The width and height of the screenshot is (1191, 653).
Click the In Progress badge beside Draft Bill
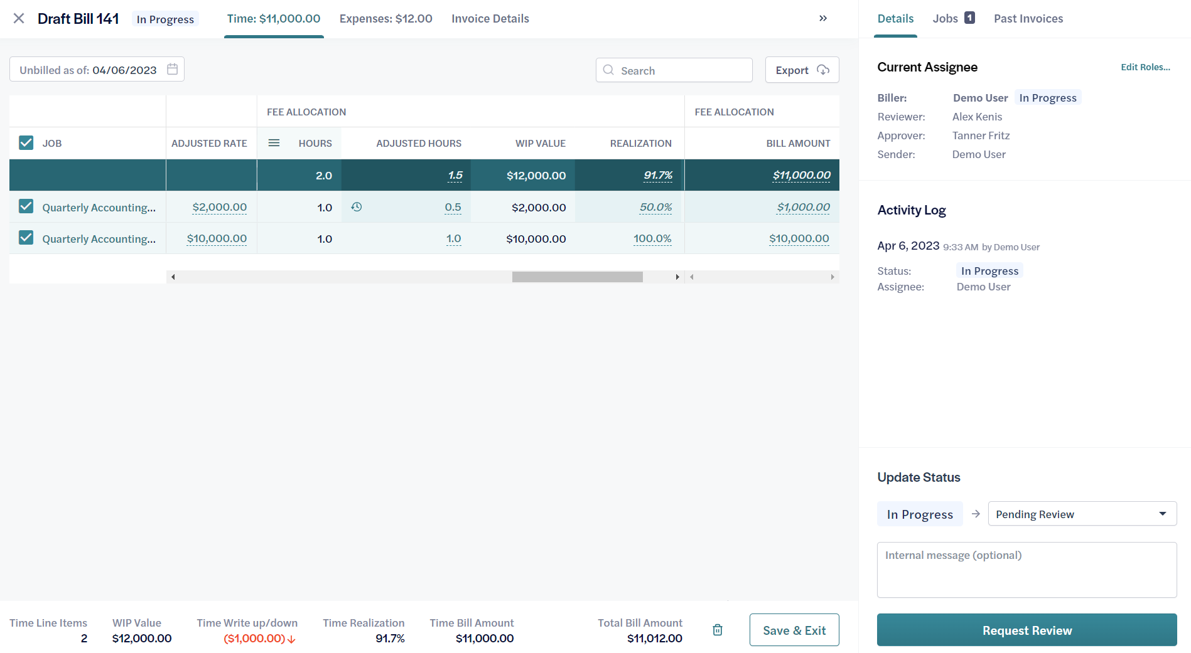[165, 19]
